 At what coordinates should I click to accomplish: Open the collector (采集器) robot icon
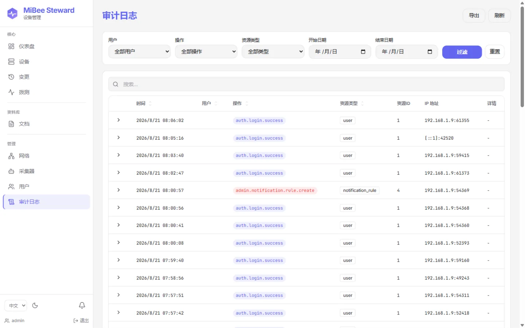coord(11,171)
